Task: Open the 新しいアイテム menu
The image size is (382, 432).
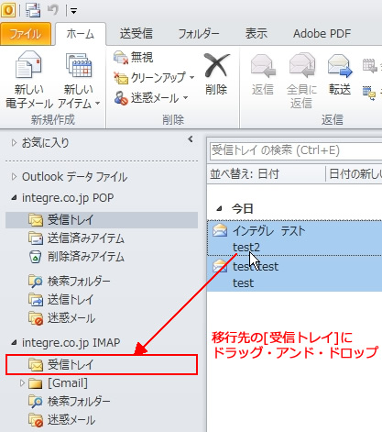Action: click(79, 80)
